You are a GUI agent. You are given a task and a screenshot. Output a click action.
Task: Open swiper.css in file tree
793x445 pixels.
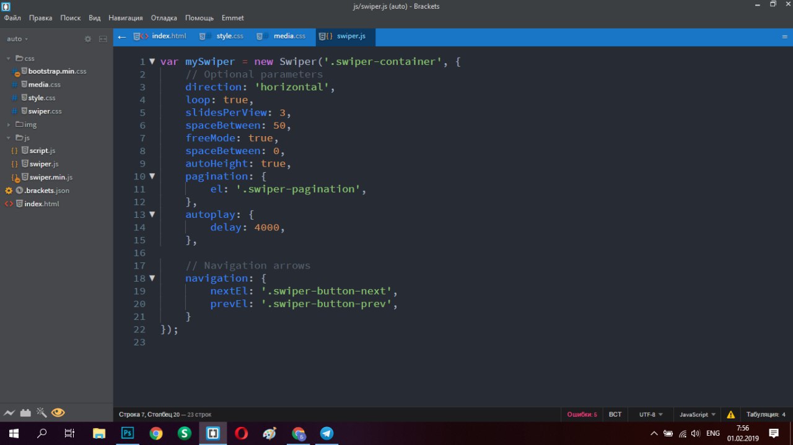click(45, 111)
